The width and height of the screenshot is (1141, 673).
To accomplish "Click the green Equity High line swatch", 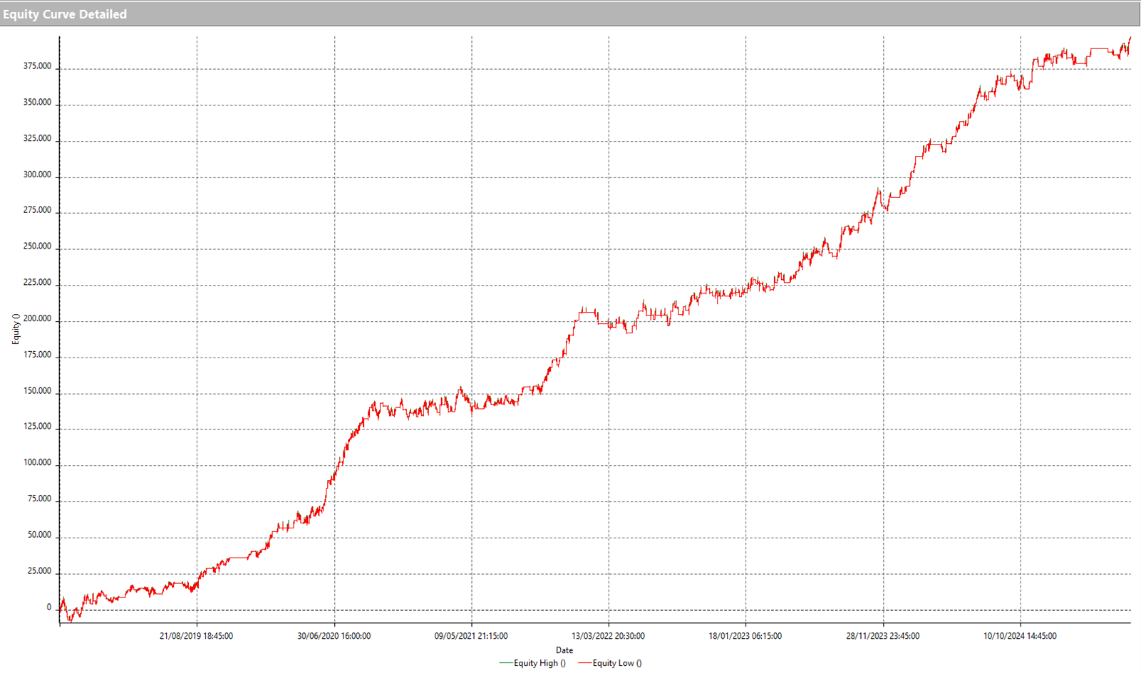I will (x=506, y=663).
